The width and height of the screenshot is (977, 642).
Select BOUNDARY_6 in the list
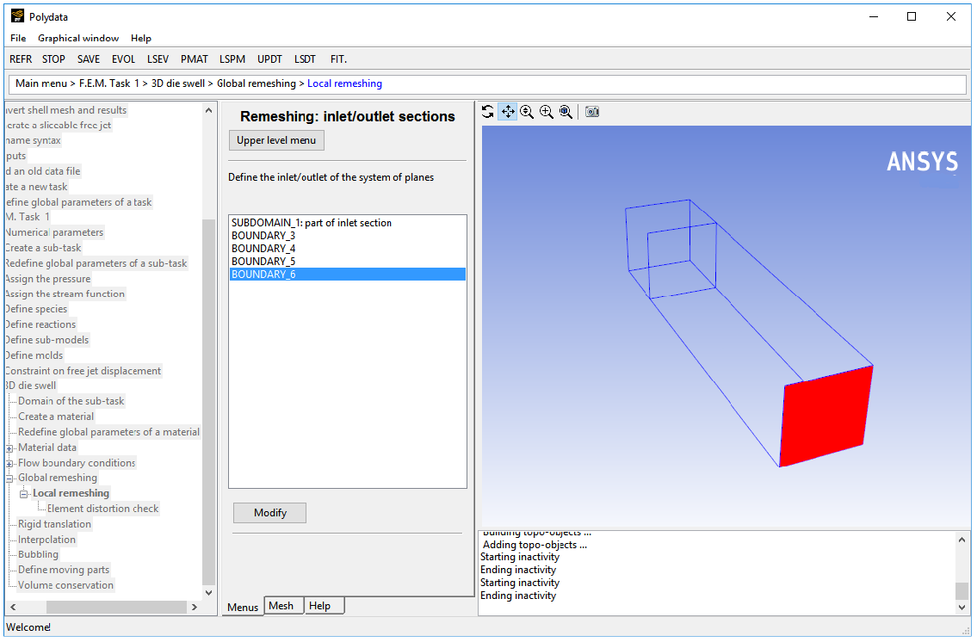click(348, 274)
